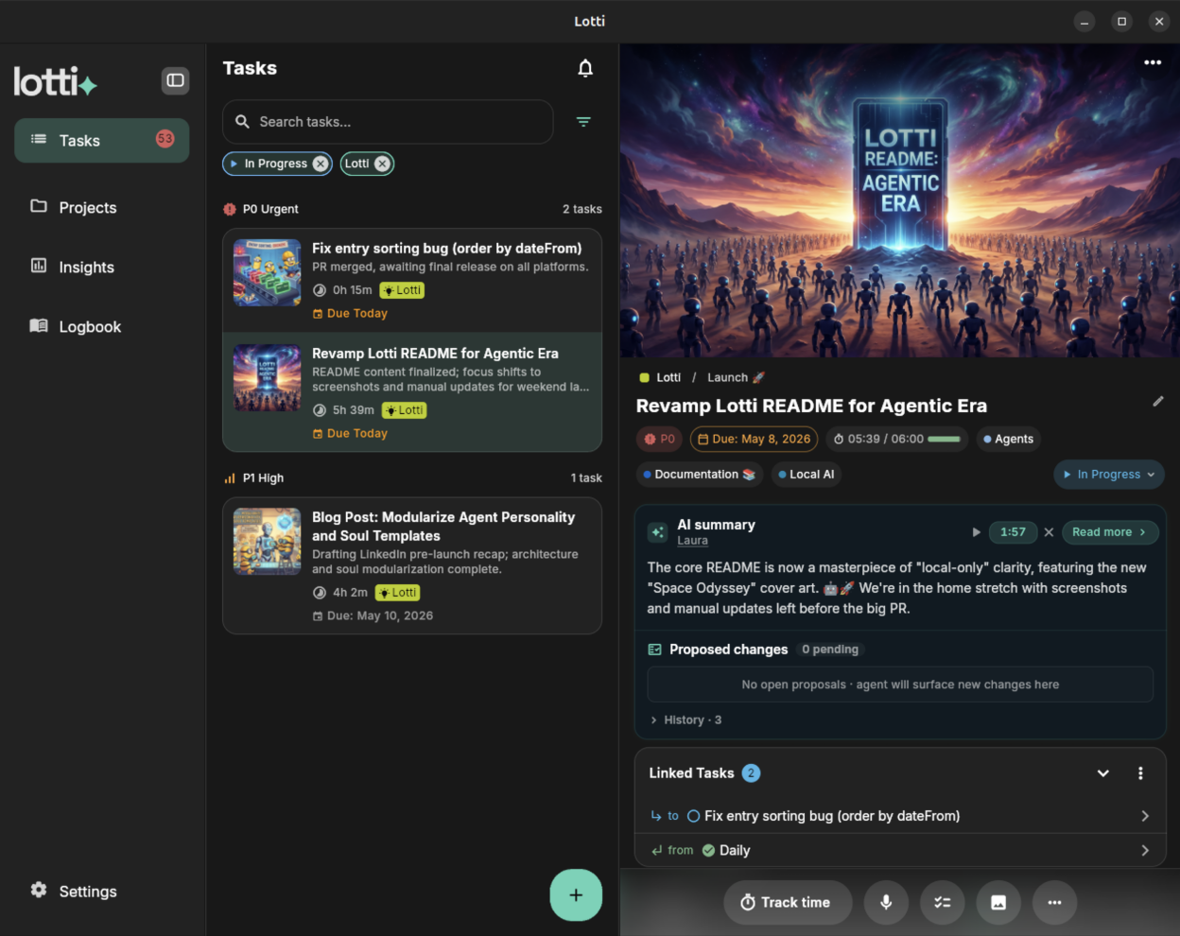The height and width of the screenshot is (936, 1180).
Task: Open the notifications bell
Action: (585, 68)
